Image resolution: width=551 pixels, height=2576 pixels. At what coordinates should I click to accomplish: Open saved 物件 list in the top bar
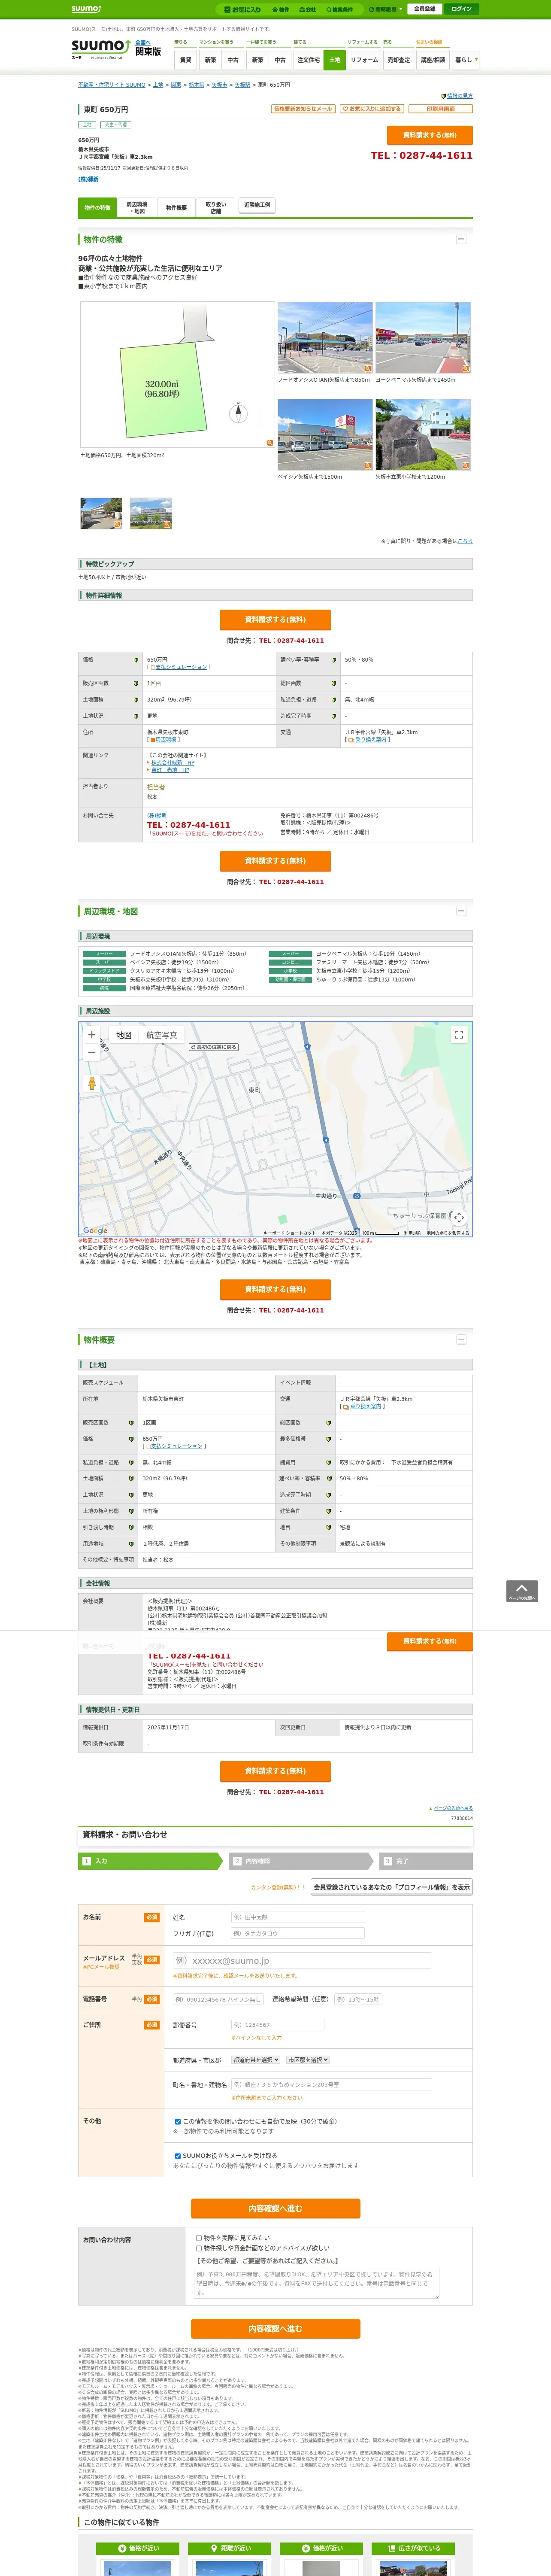point(281,9)
